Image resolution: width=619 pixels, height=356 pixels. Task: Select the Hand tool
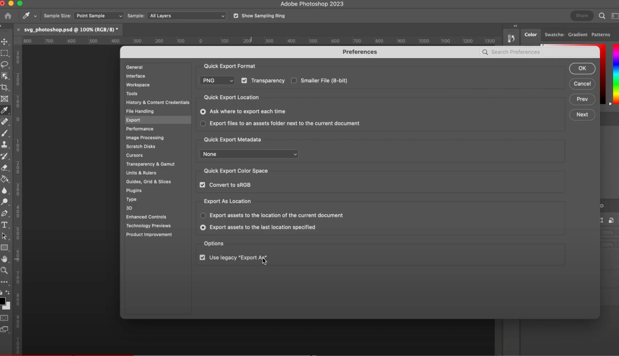4,259
